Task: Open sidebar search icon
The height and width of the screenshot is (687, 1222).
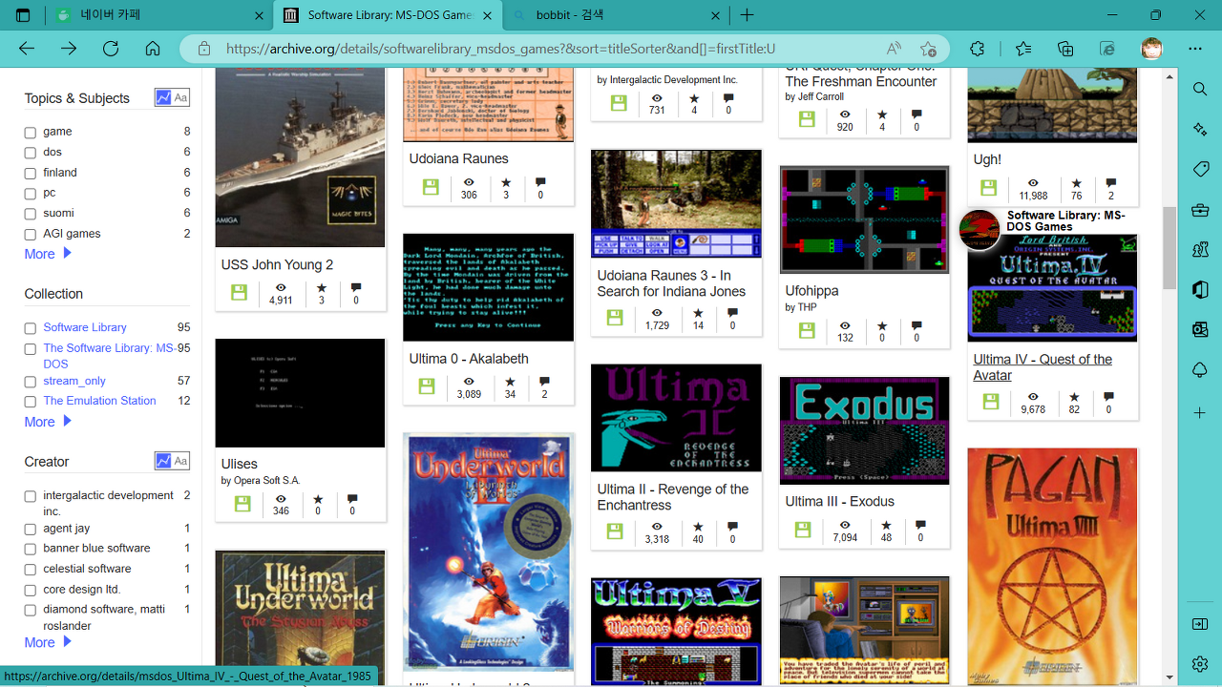Action: pos(1200,89)
